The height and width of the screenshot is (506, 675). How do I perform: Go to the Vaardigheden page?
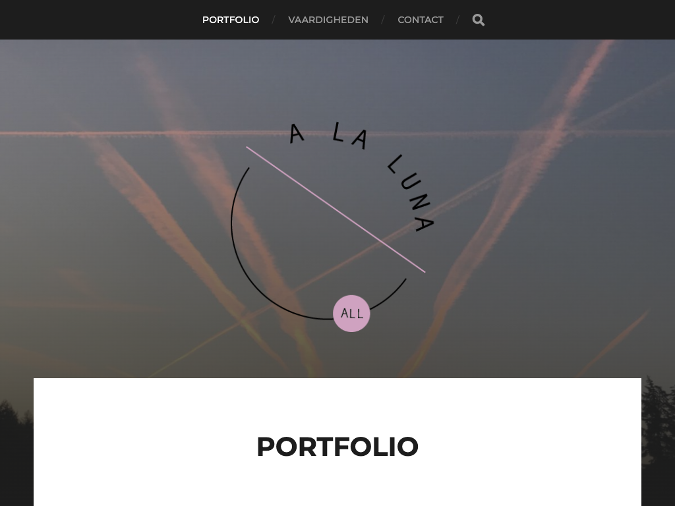[328, 20]
